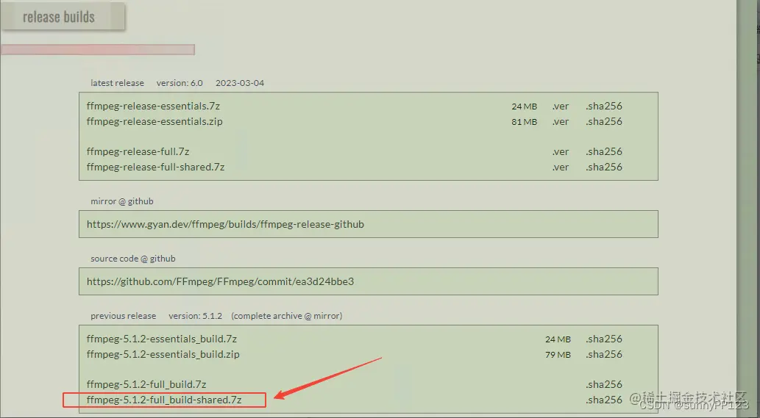760x418 pixels.
Task: Select the '24 MB' size of ffmpeg-release-essentials.7z
Action: click(x=524, y=107)
